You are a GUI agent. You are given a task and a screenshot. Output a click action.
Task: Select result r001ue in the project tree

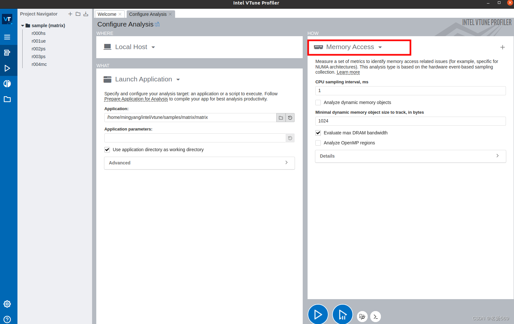[x=38, y=41]
